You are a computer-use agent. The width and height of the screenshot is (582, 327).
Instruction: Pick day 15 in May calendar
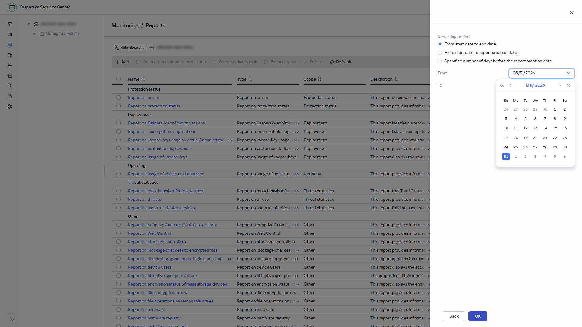(x=555, y=128)
